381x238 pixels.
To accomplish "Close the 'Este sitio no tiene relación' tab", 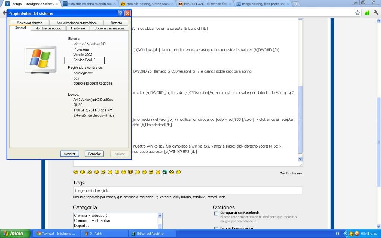I will point(115,4).
